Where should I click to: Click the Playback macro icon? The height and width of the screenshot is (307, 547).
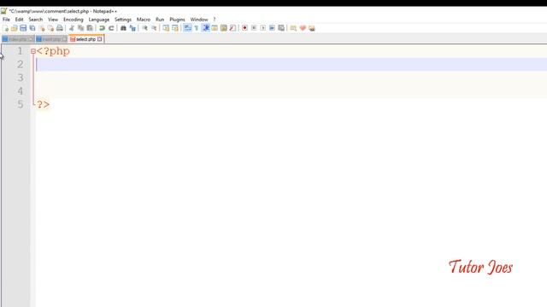262,28
